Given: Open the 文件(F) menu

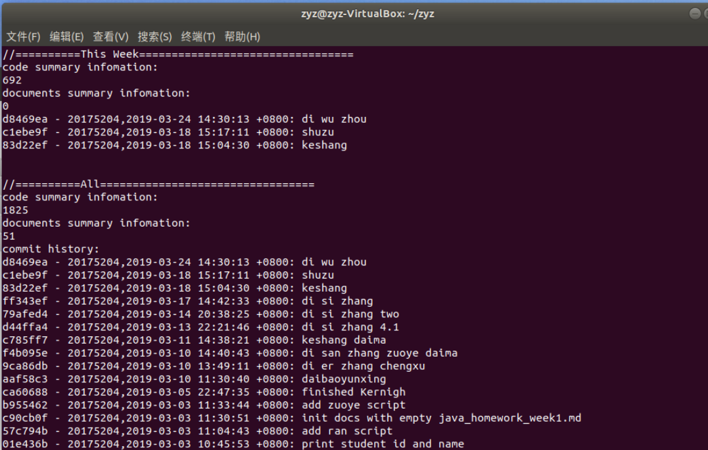Looking at the screenshot, I should [x=23, y=37].
